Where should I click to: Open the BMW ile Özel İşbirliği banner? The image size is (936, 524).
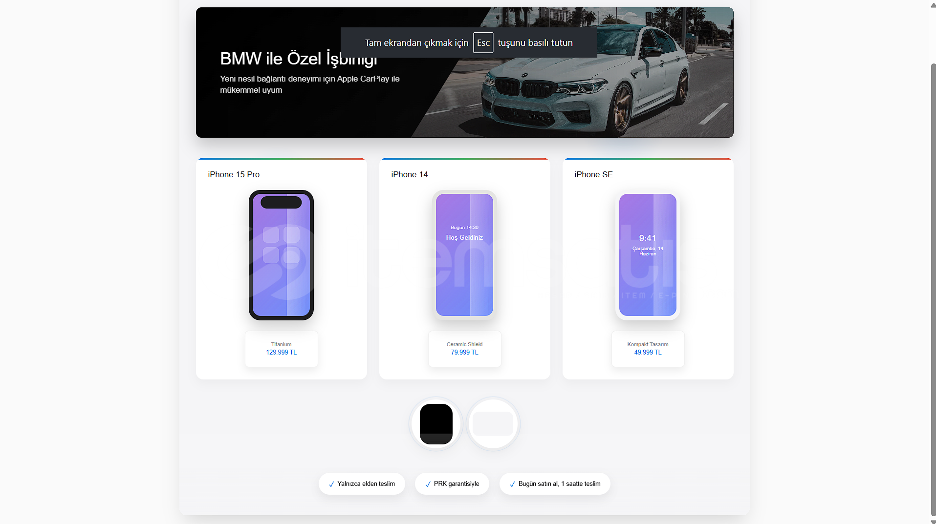(464, 72)
